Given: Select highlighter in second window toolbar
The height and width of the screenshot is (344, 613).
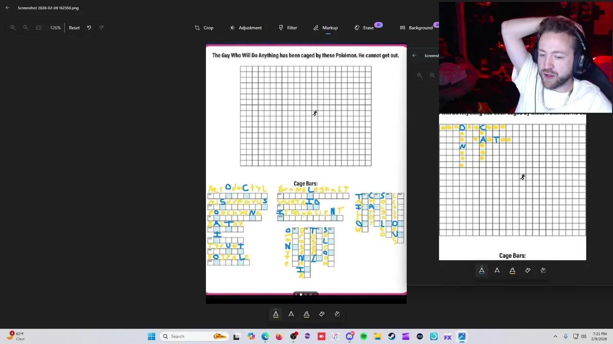Looking at the screenshot, I should click(512, 270).
